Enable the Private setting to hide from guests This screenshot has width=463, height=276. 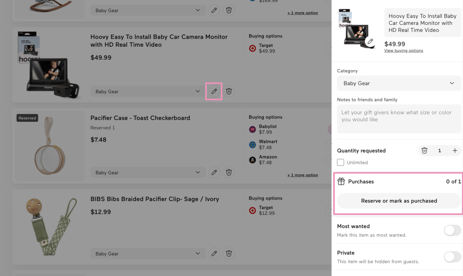[452, 257]
